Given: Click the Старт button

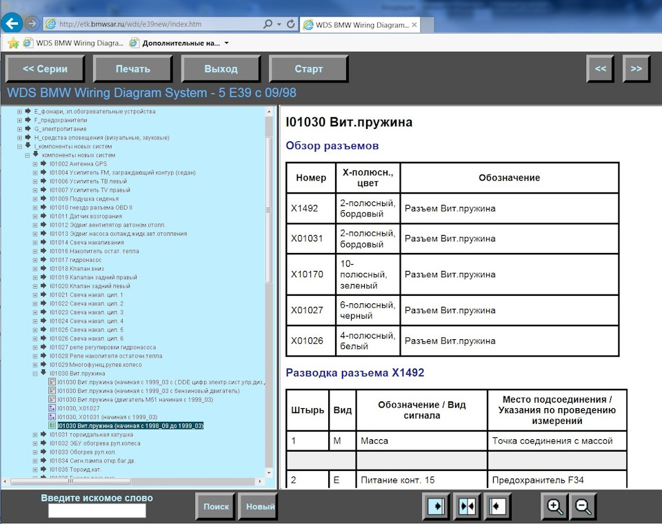Looking at the screenshot, I should coord(309,69).
